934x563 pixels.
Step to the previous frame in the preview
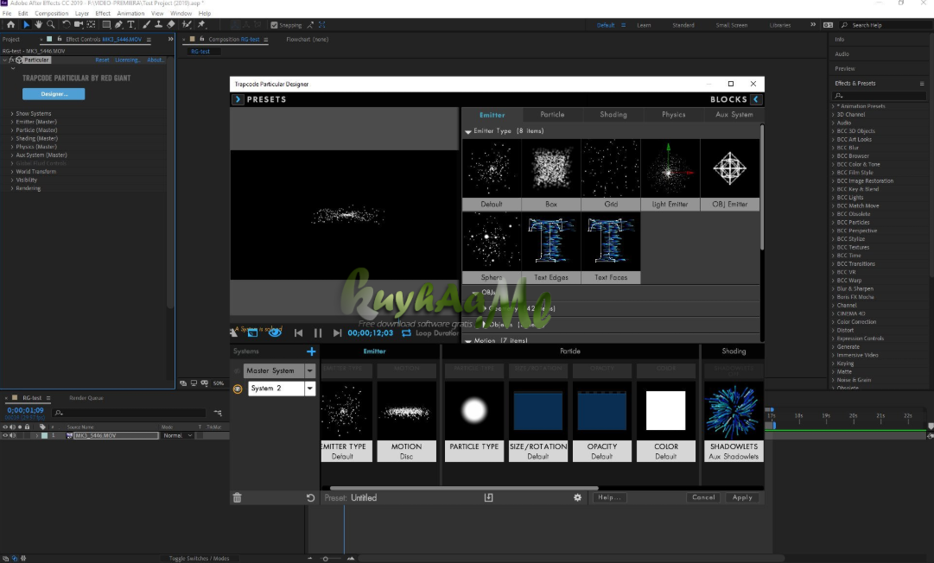click(298, 333)
